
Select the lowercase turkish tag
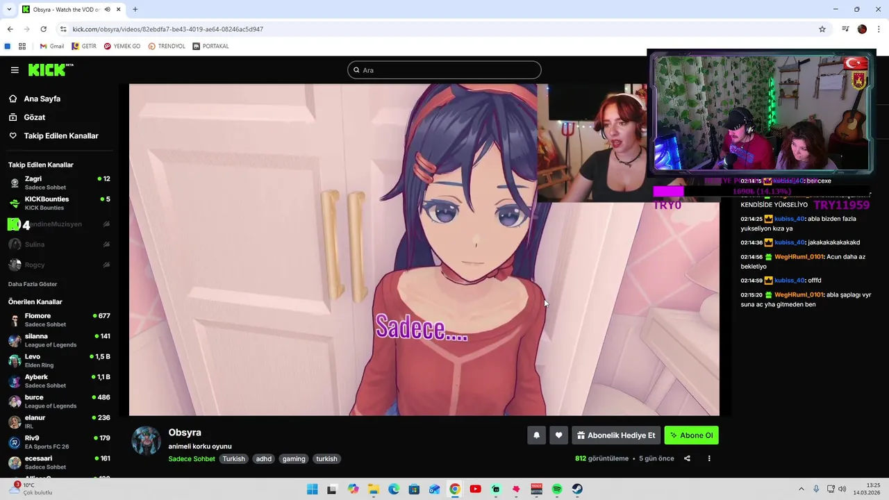(x=326, y=459)
